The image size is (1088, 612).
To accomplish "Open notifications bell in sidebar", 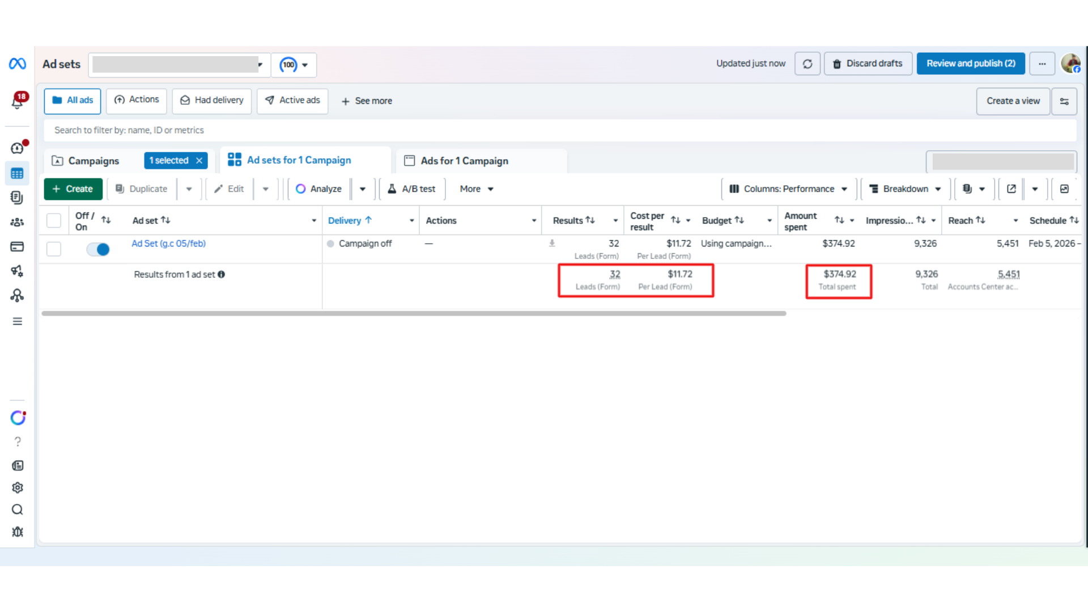I will (x=18, y=101).
